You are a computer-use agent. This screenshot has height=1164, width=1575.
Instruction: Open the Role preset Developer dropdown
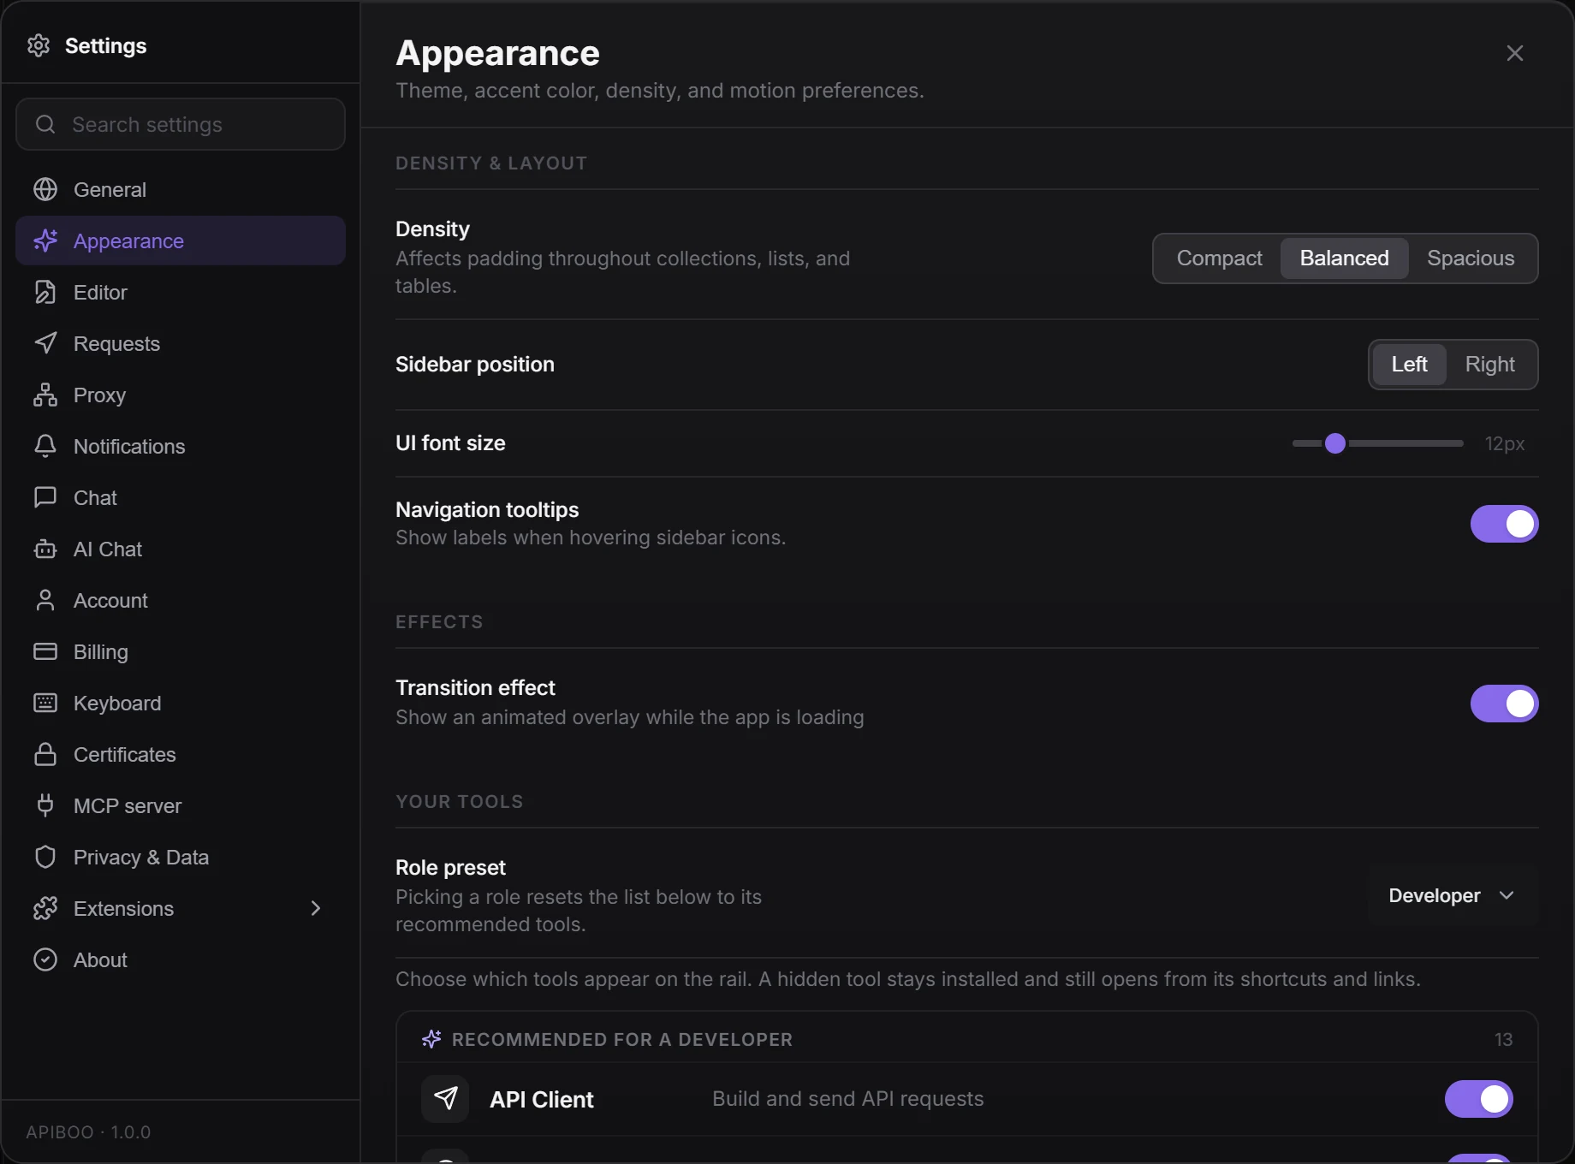1453,896
